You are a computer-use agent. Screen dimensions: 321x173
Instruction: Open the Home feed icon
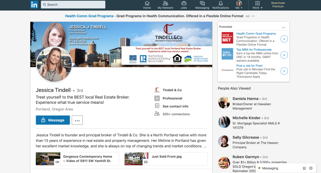tap(147, 5)
